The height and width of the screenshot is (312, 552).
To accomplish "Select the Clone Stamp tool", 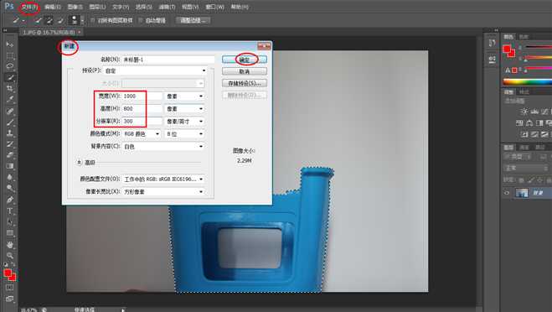I will (10, 133).
